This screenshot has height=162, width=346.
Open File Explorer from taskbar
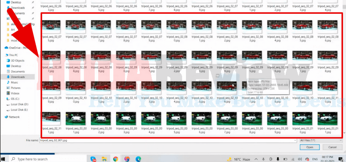tap(104, 159)
